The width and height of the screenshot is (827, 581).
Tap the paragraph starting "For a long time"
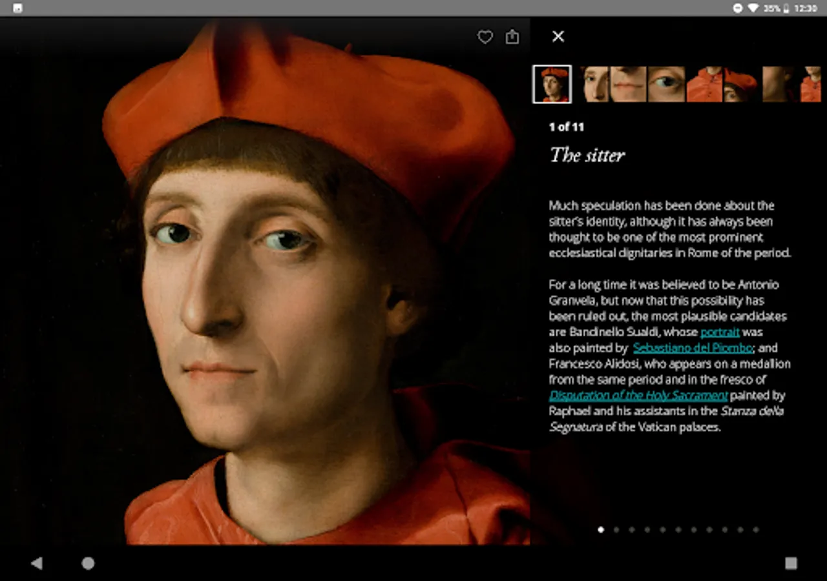click(x=669, y=356)
